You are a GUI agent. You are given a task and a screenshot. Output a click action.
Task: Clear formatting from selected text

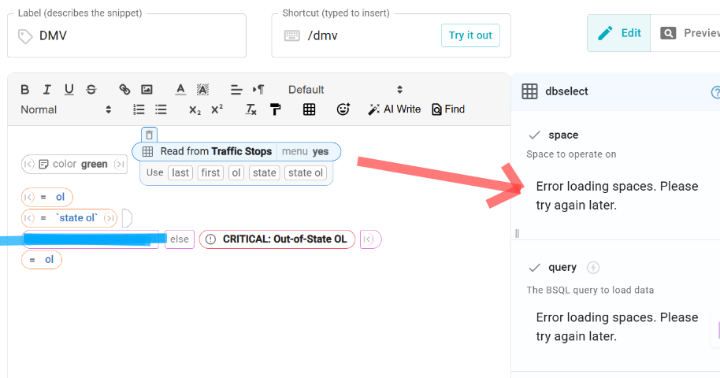pos(251,109)
